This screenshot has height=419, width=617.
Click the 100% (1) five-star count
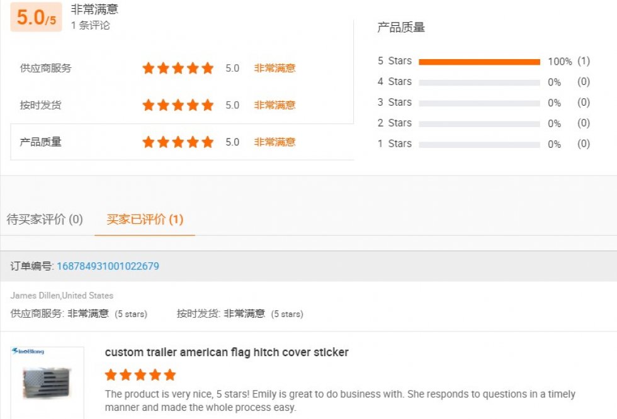[x=569, y=61]
